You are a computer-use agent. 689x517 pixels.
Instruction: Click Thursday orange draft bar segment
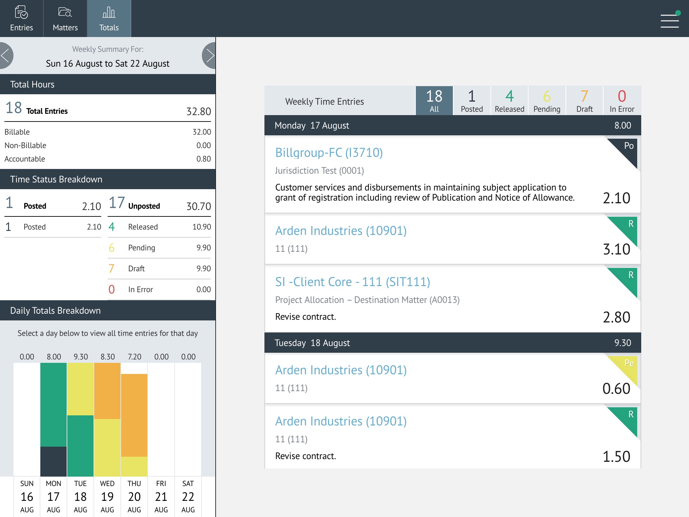[x=134, y=415]
